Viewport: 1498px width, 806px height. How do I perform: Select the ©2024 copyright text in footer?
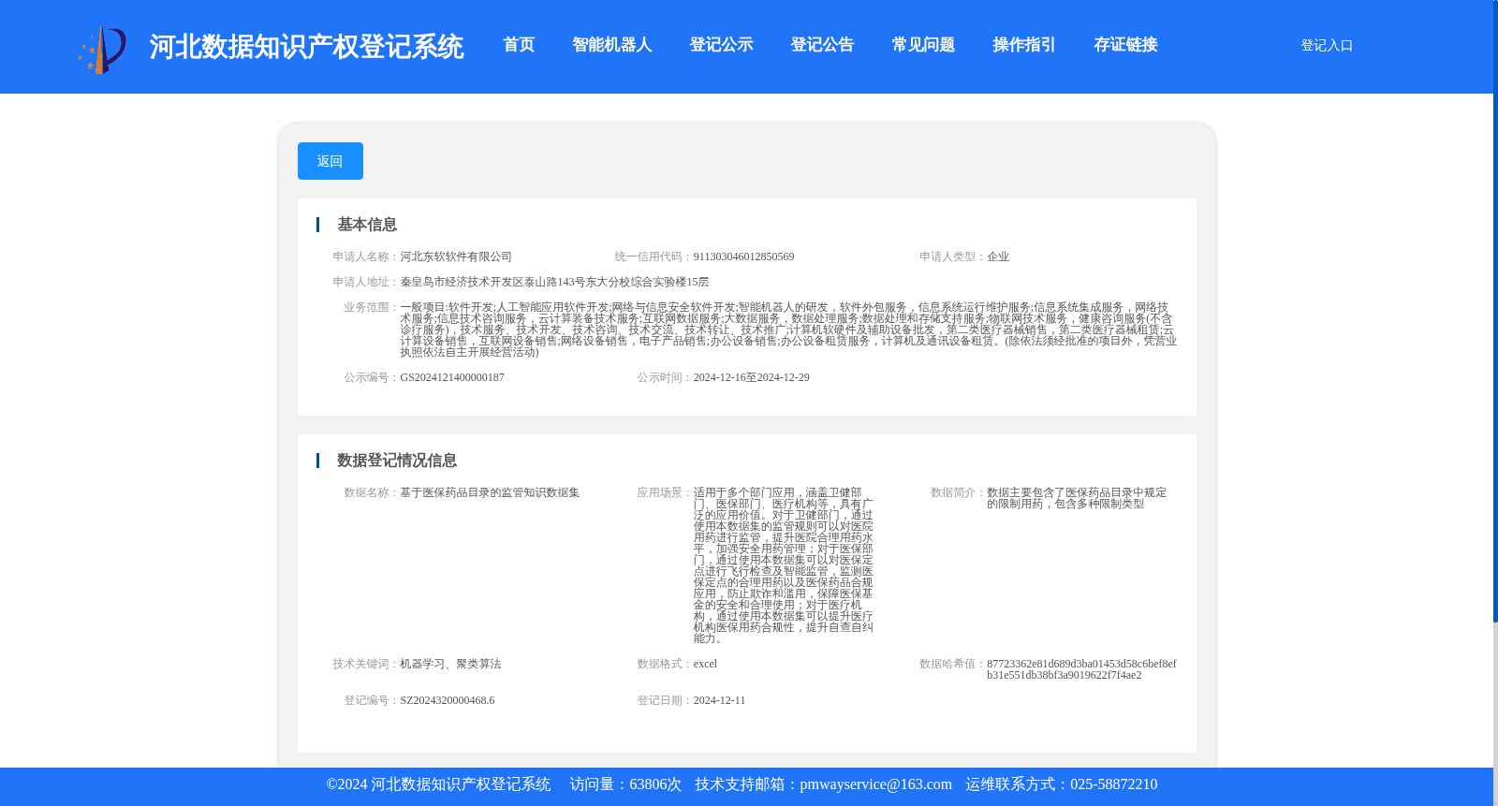tap(438, 784)
